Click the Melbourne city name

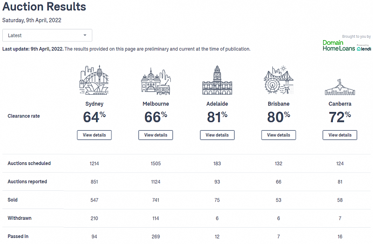point(156,104)
